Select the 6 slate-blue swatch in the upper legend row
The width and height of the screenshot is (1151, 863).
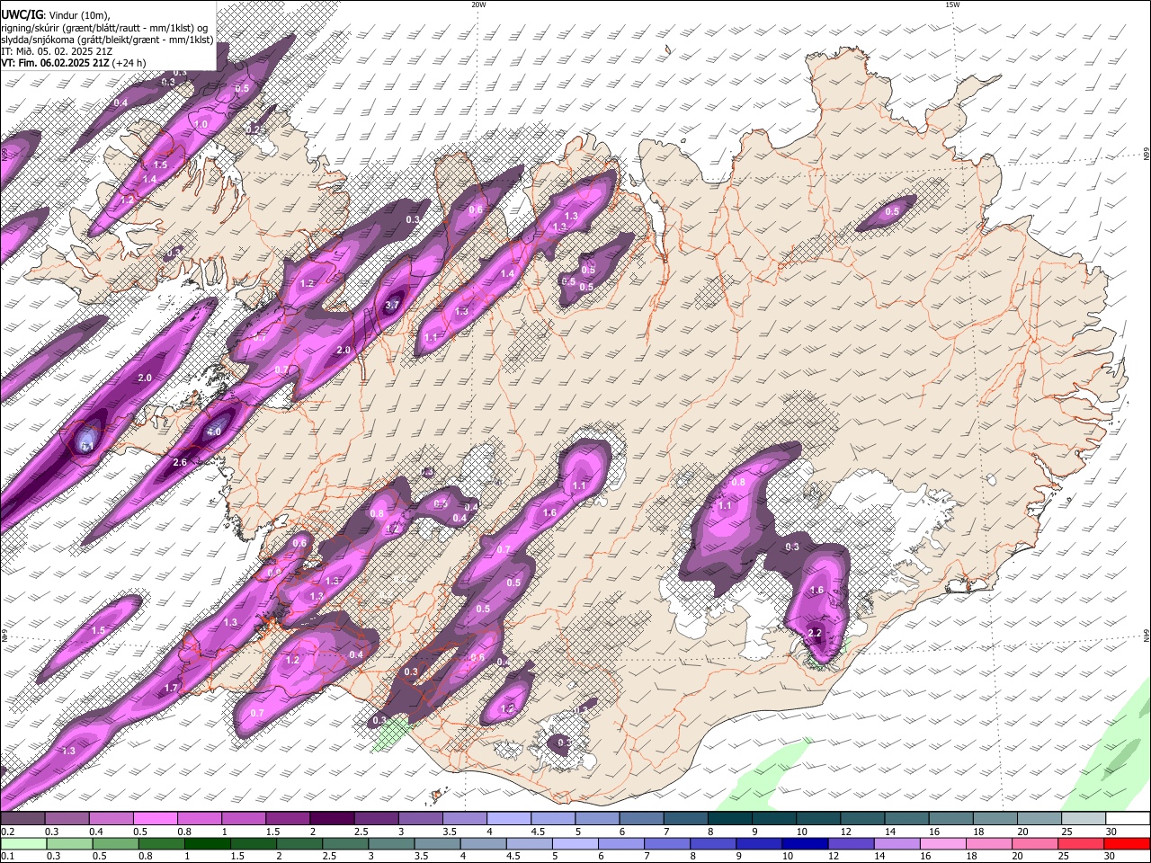click(x=641, y=818)
